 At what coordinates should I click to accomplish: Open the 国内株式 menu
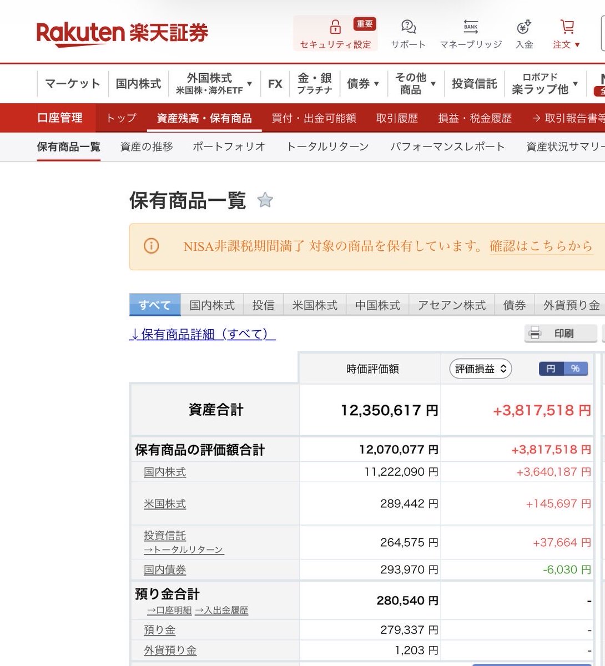pos(138,84)
